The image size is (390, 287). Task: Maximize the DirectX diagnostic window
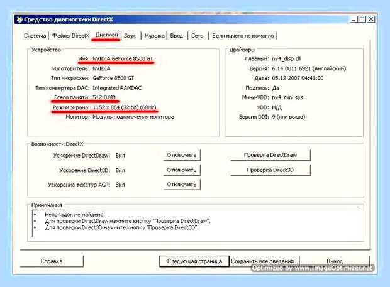tap(362, 19)
